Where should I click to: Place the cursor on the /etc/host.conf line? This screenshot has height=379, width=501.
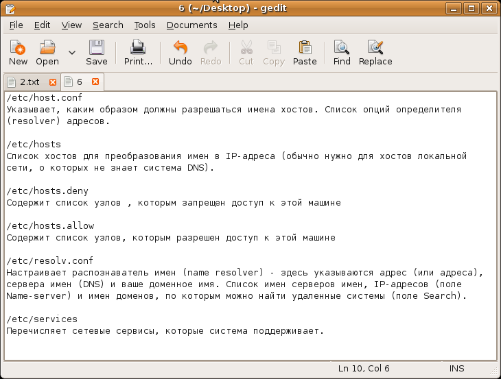pyautogui.click(x=44, y=97)
